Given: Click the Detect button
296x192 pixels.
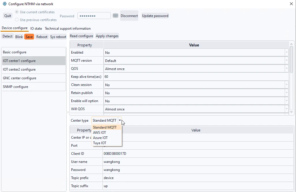Looking at the screenshot, I should tap(8, 36).
